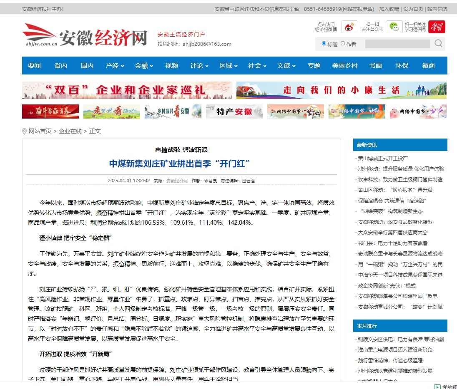457x389 pixels.
Task: Open news item 安徽移动助力华安食品数智化转型
Action: coord(395,222)
